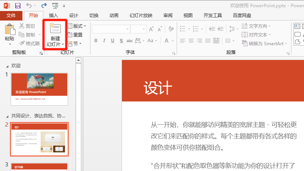Click the 粘贴 (Paste) clipboard icon
The width and height of the screenshot is (304, 171).
tap(9, 32)
